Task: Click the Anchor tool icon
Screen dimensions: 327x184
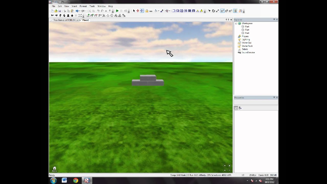Action: pyautogui.click(x=151, y=11)
